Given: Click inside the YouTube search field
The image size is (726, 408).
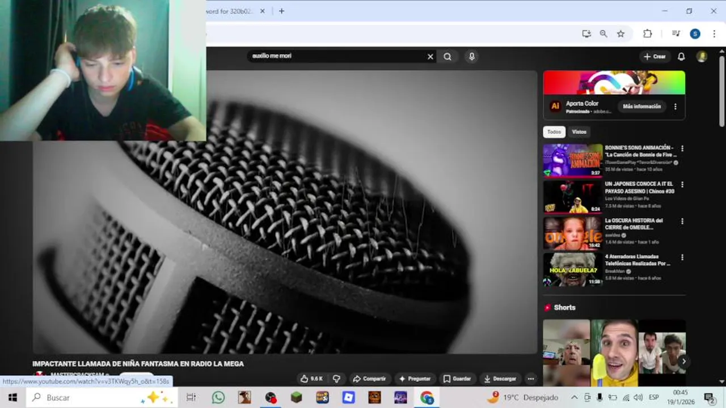Looking at the screenshot, I should (337, 56).
